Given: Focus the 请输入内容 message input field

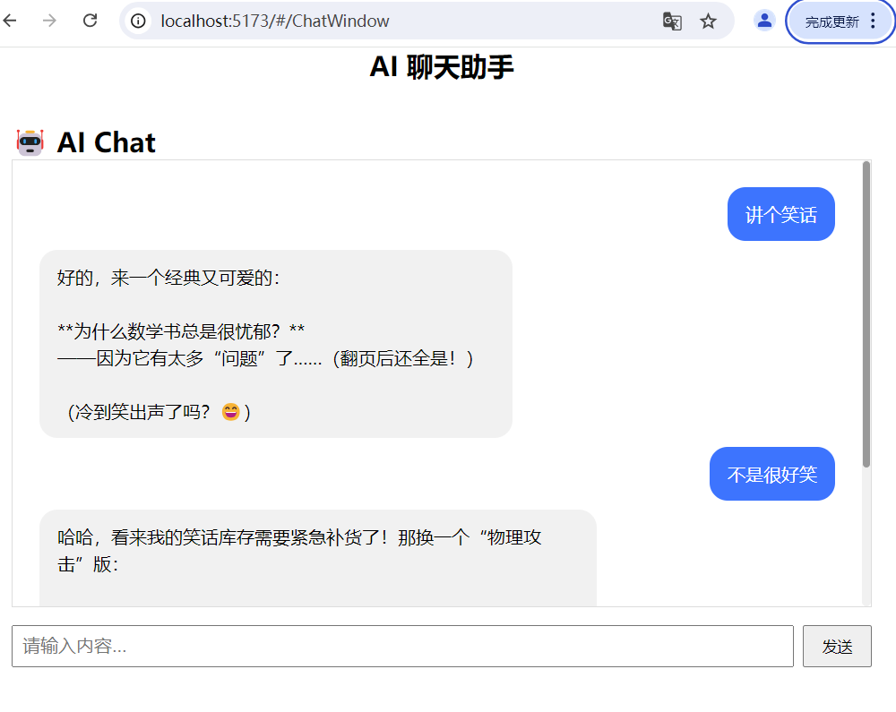Looking at the screenshot, I should coord(402,646).
